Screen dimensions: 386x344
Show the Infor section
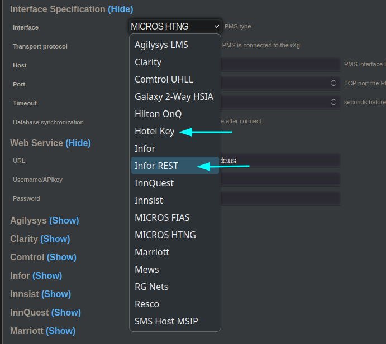pos(47,275)
